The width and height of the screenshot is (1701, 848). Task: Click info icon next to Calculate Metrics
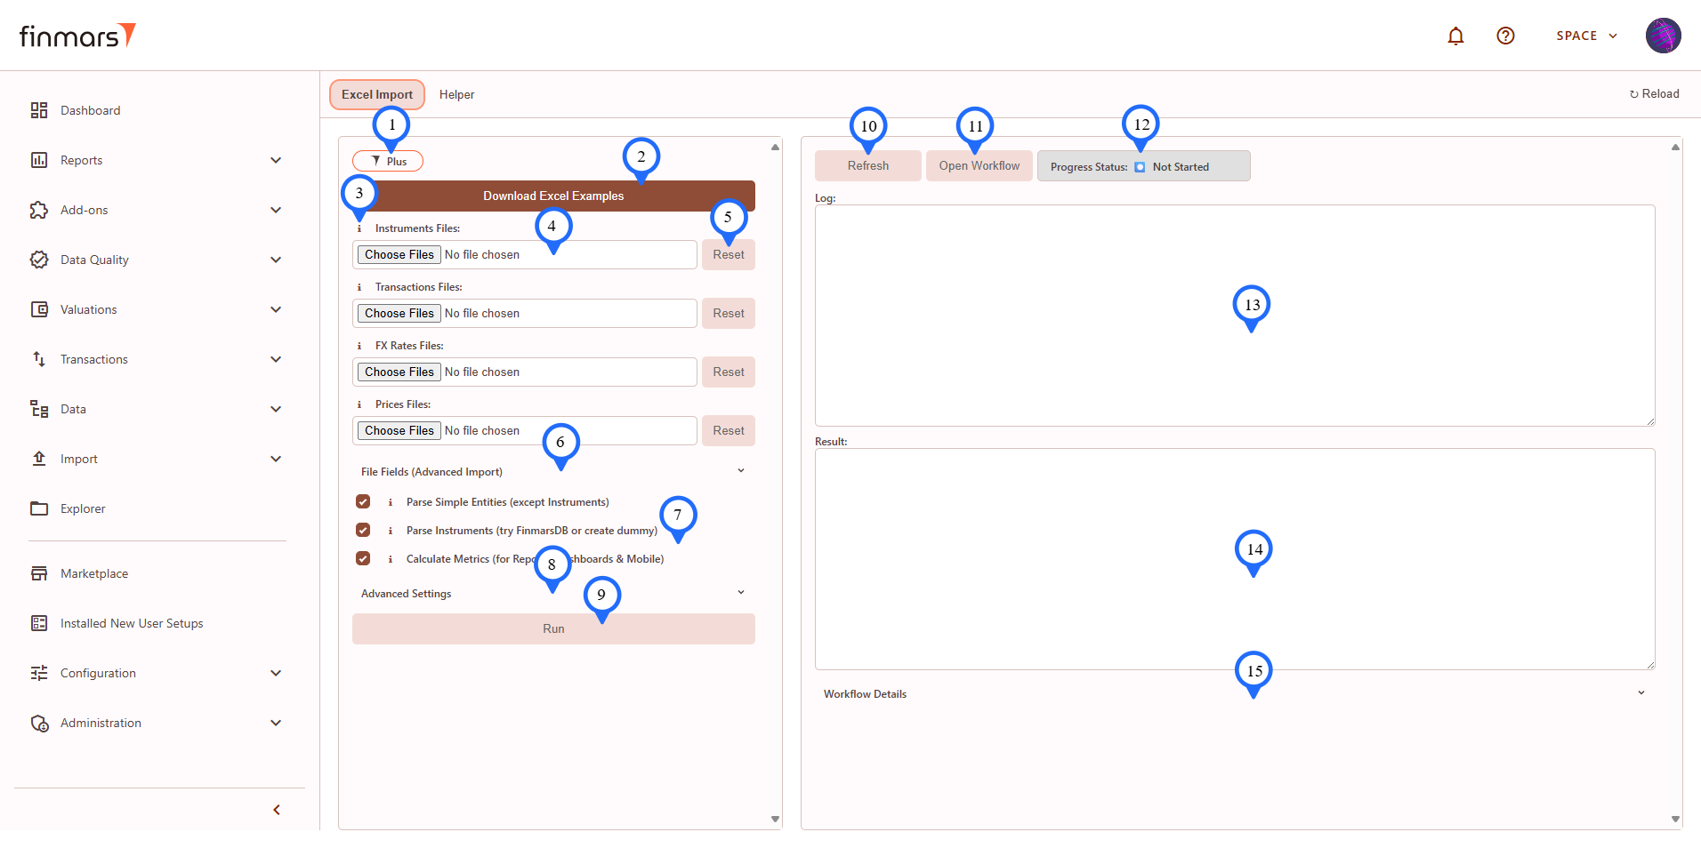(391, 559)
